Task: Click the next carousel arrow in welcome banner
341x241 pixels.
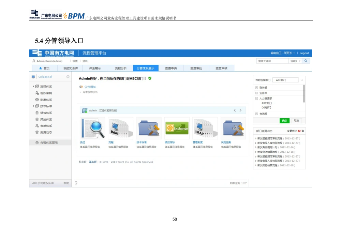Action: (x=240, y=110)
